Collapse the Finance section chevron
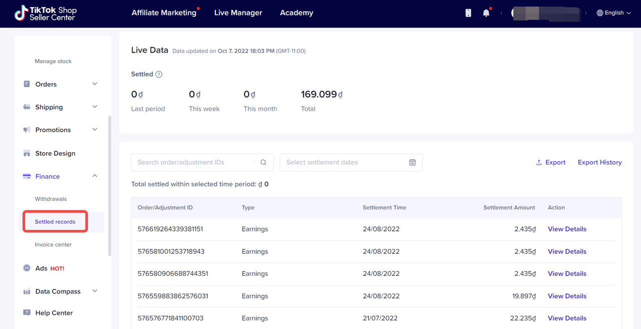 point(95,176)
